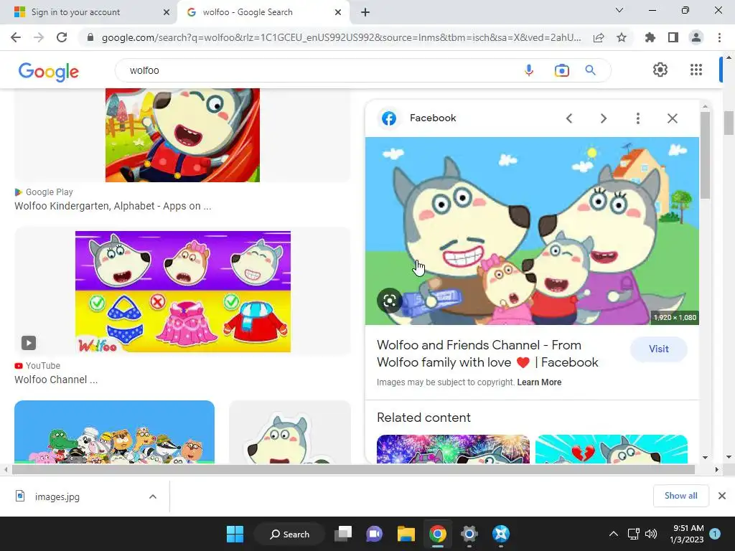This screenshot has width=735, height=551.
Task: Click the YouTube source label
Action: (42, 365)
